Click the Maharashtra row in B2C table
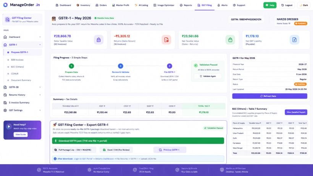313x176 pixels. coord(270,128)
